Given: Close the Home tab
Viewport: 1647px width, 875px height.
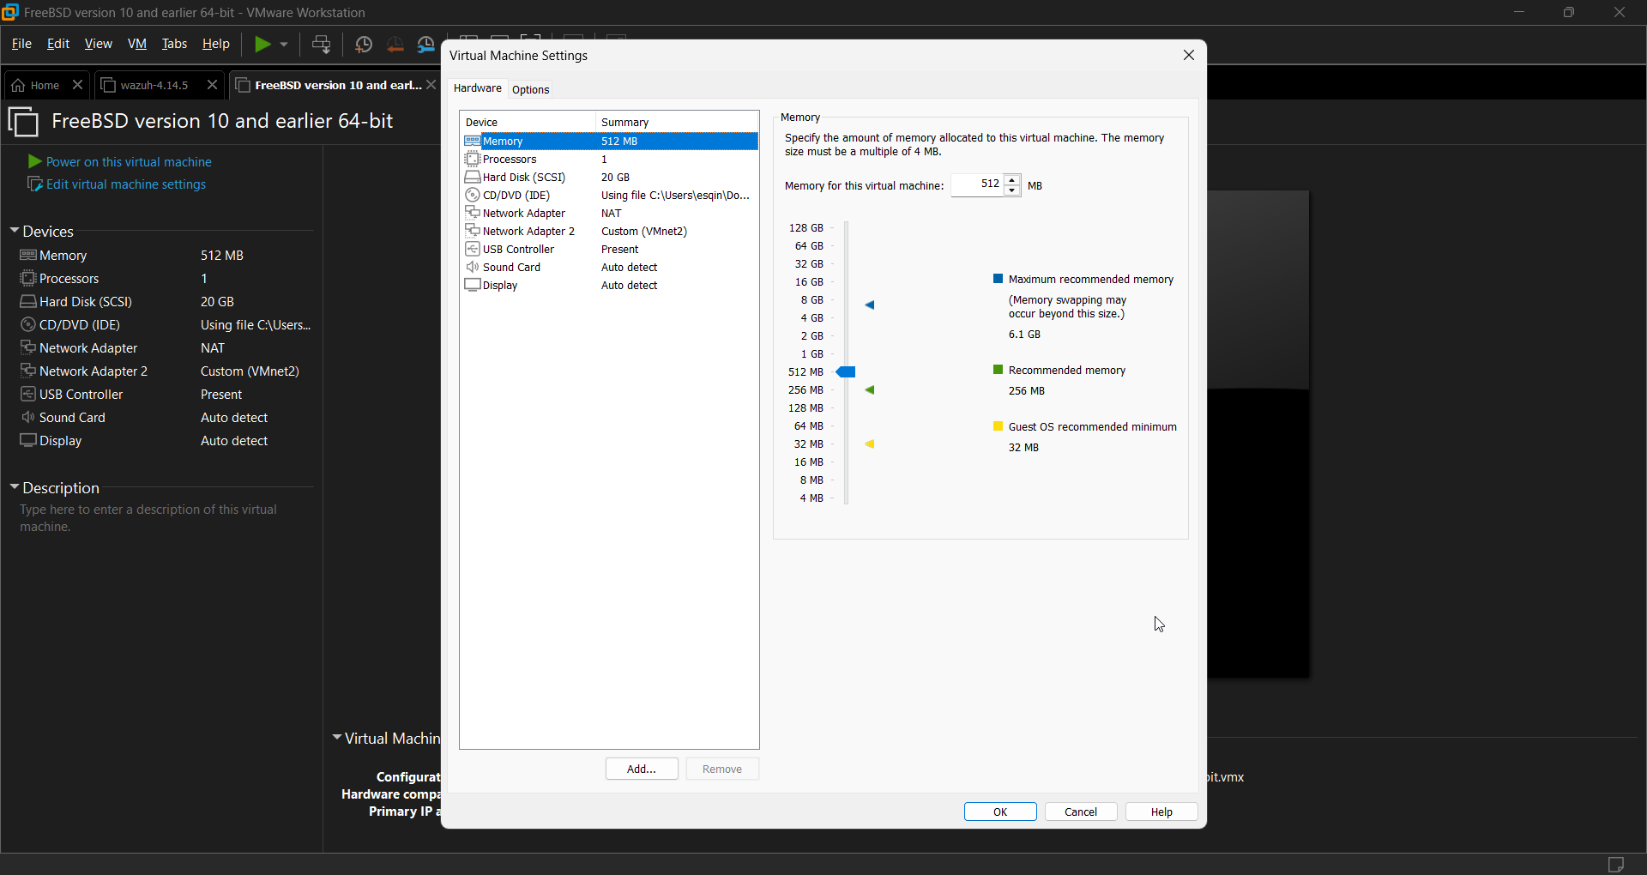Looking at the screenshot, I should pyautogui.click(x=77, y=85).
